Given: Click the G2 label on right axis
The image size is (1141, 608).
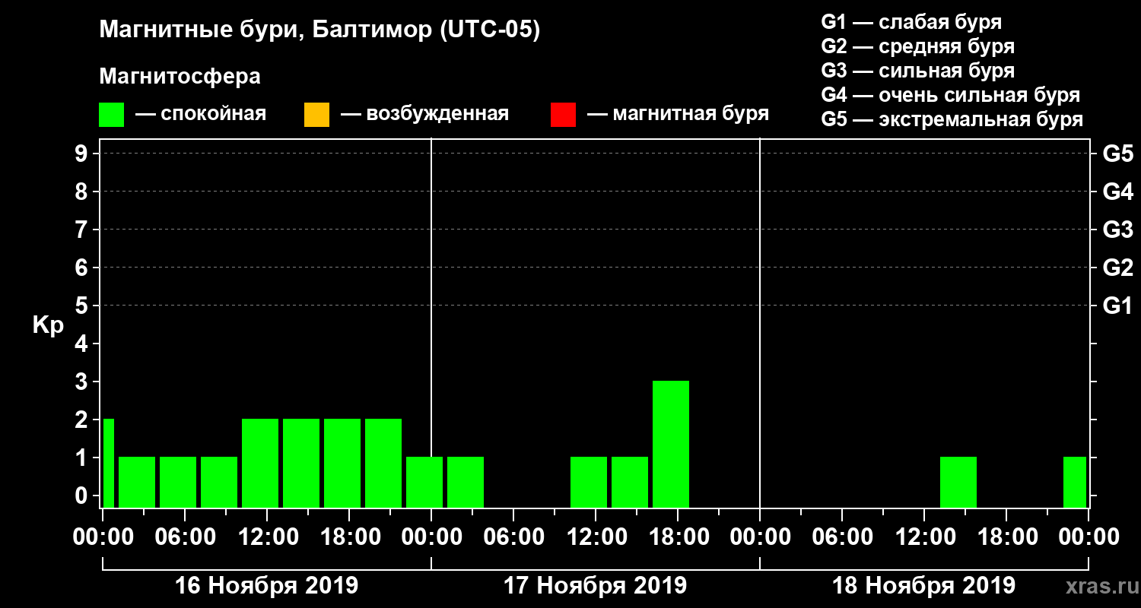Looking at the screenshot, I should [1117, 268].
